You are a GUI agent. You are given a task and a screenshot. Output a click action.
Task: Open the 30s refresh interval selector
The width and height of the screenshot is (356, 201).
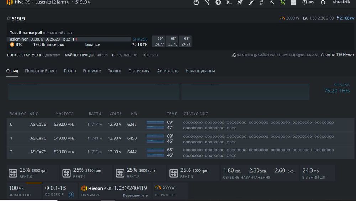point(308,2)
